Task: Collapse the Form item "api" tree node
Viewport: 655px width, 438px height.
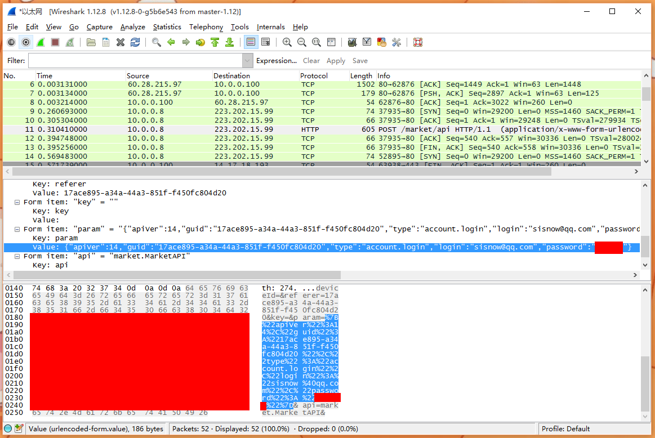Action: coord(17,256)
